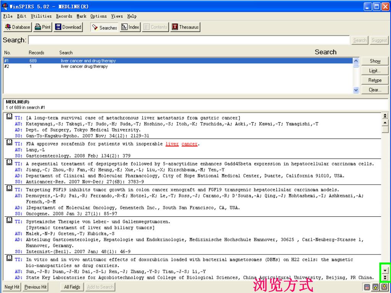Click into the Search input field
391x293 pixels.
189,40
